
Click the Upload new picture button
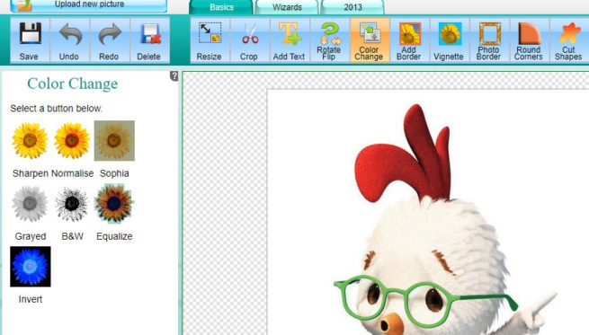(x=89, y=5)
